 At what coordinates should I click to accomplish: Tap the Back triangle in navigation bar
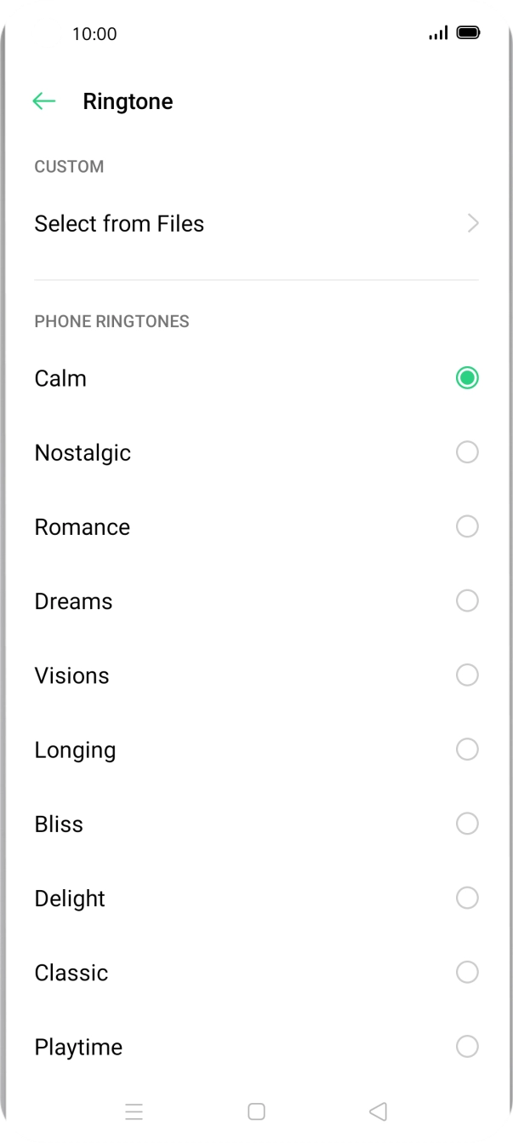click(378, 1111)
